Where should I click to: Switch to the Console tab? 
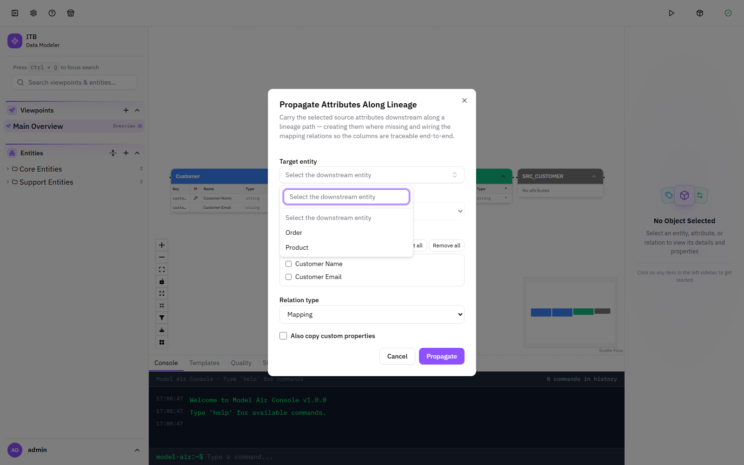[166, 363]
